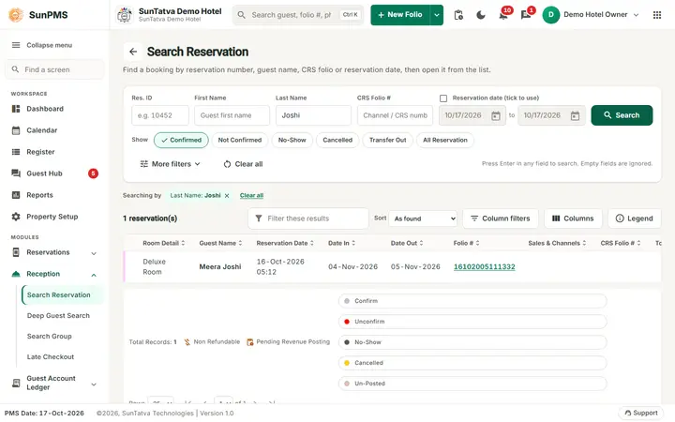675x422 pixels.
Task: Click the green Search button
Action: click(x=622, y=115)
